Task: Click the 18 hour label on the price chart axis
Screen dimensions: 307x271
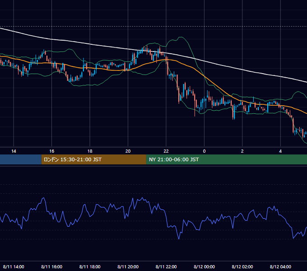Action: click(x=90, y=151)
